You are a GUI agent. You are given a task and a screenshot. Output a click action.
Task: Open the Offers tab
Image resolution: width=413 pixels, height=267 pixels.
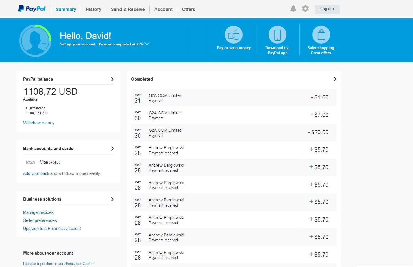point(189,9)
